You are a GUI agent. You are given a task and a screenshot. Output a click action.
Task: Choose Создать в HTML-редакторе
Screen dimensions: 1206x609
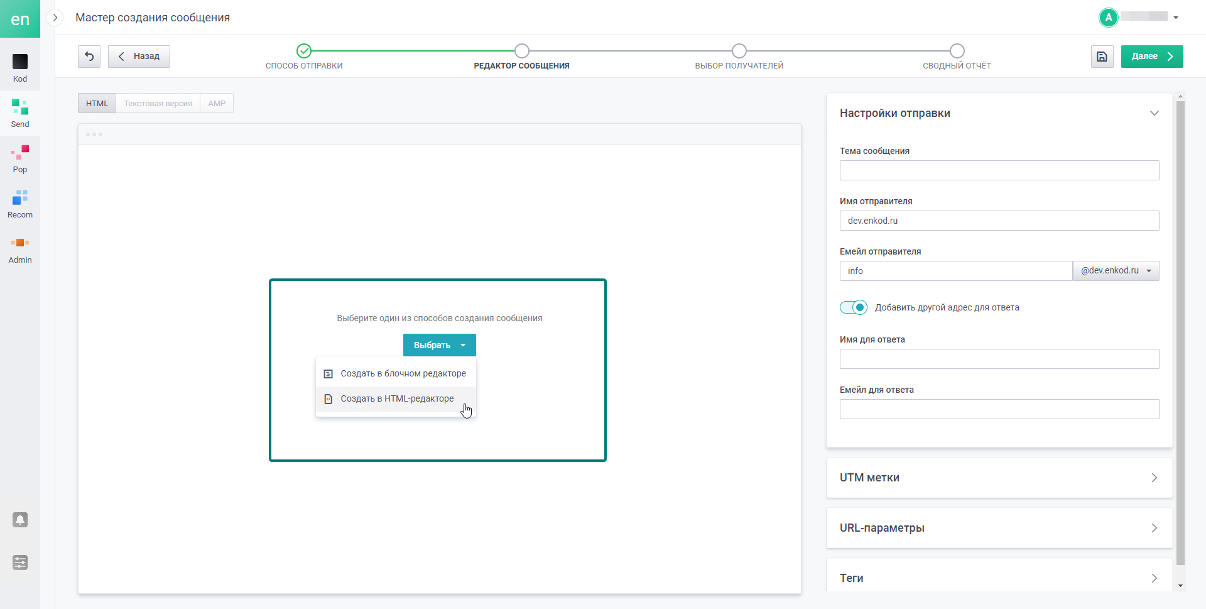tap(396, 398)
